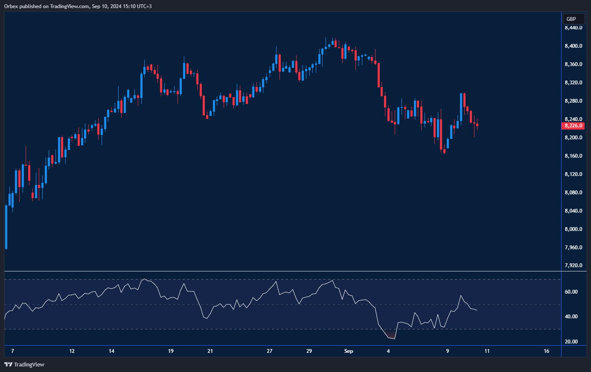
Task: Click date label 4 on time axis
Action: [388, 351]
